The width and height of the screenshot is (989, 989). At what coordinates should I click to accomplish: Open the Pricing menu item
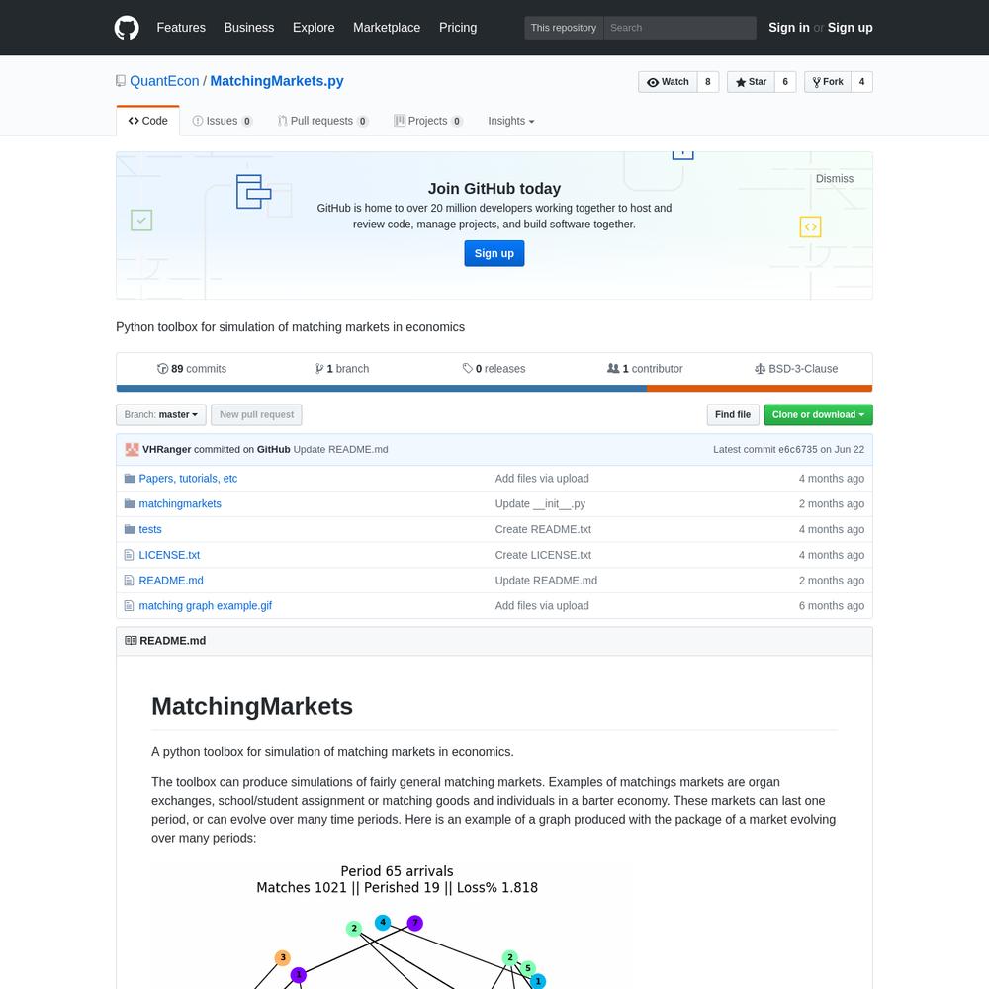pos(458,28)
